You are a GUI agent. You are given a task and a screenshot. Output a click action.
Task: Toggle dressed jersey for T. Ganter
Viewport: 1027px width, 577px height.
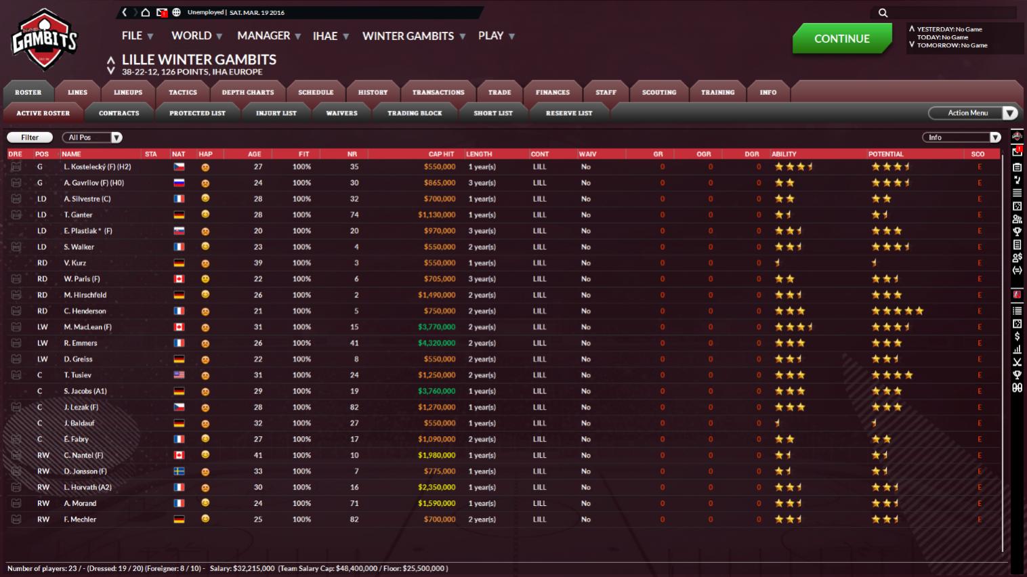16,215
